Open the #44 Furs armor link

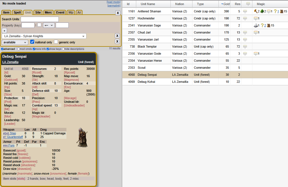[x=9, y=146]
